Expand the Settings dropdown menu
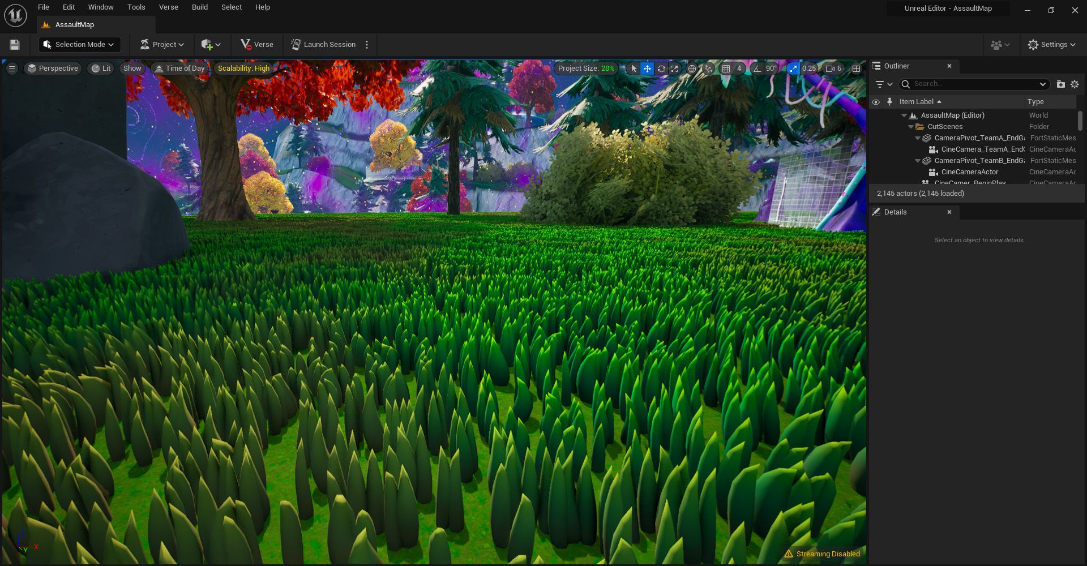 [x=1052, y=45]
